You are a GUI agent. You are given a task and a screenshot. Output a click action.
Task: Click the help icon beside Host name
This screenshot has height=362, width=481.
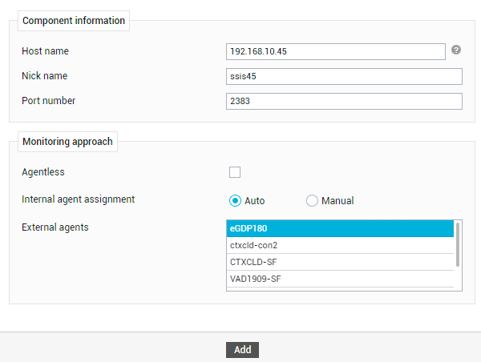coord(456,50)
